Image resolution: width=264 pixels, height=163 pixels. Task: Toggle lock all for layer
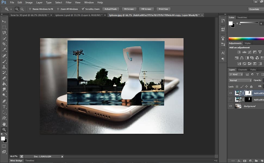[251, 87]
